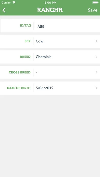Tap the battery indicator icon

pos(95,3)
